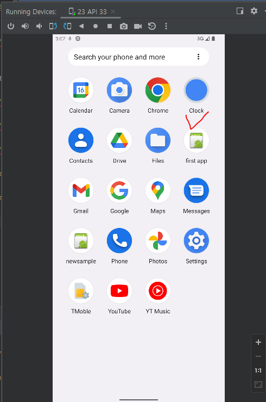Launch Google Drive app

pyautogui.click(x=119, y=140)
